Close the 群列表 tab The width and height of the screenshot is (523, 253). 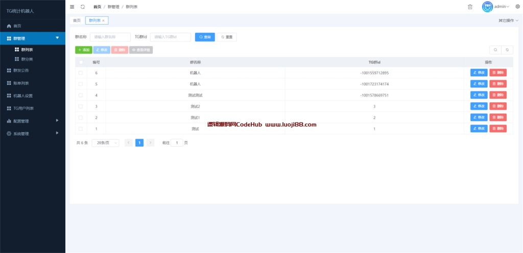(x=103, y=20)
